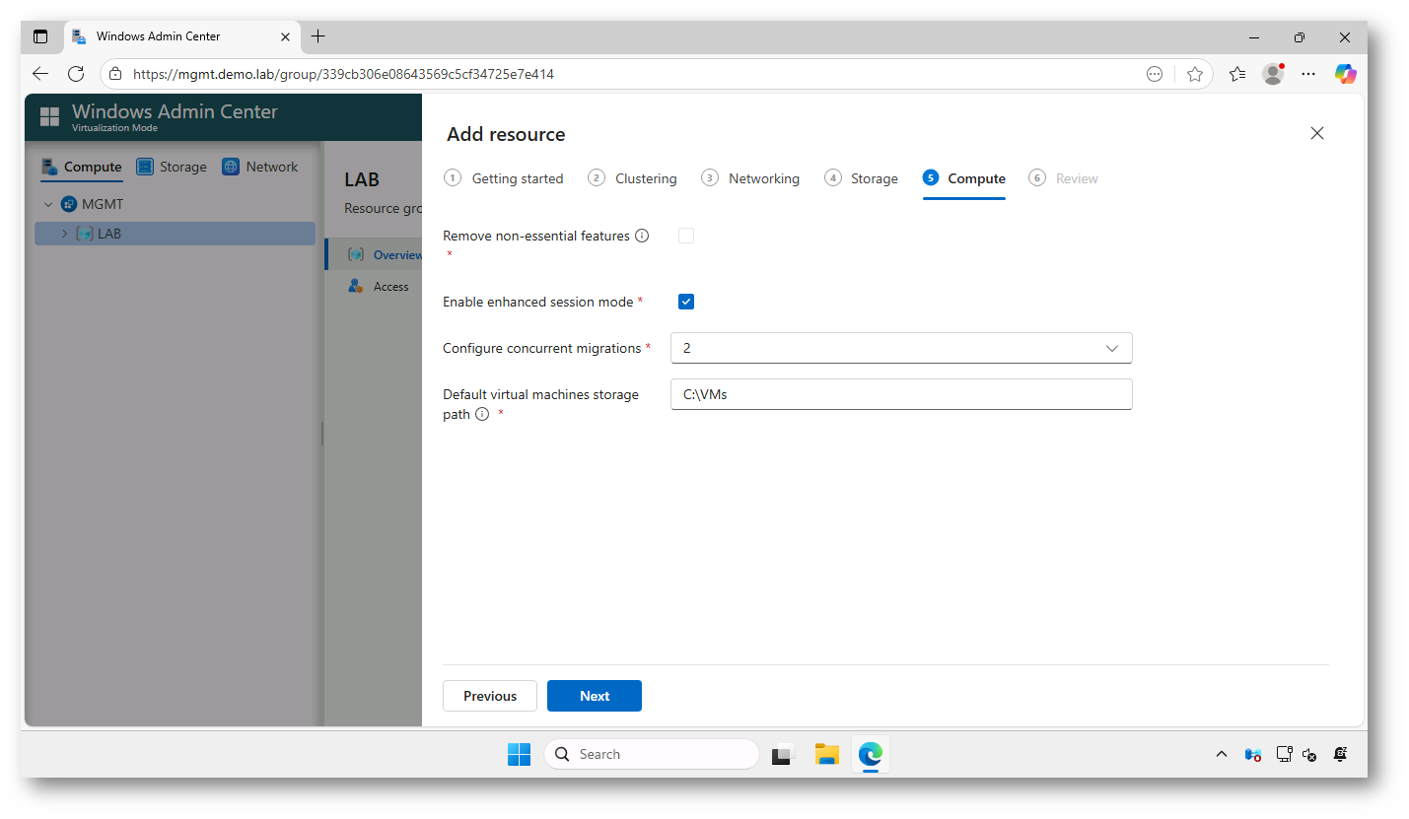
Task: View the info tooltip beside Remove non-essential features
Action: 642,236
